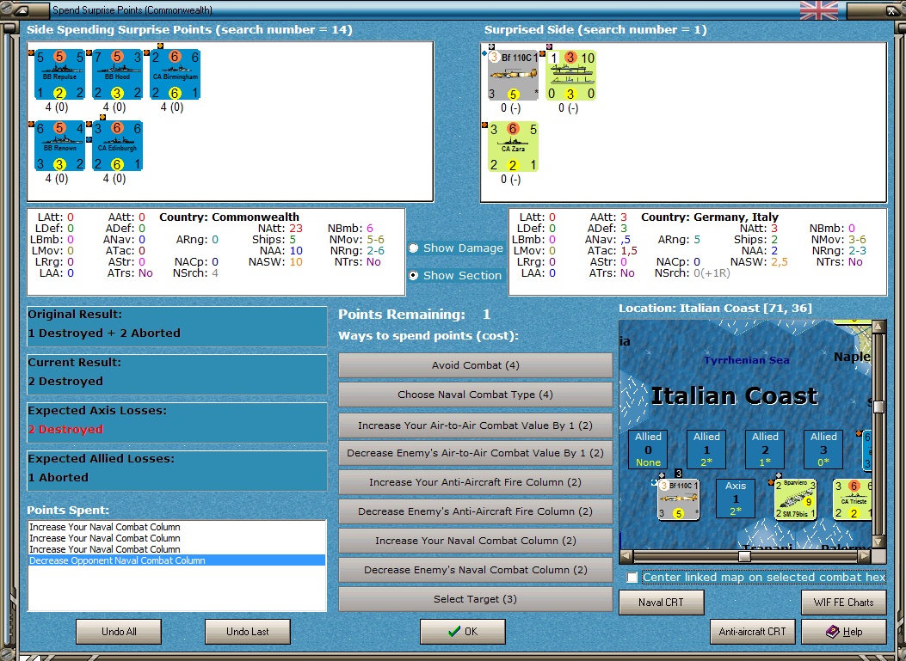Viewport: 906px width, 661px height.
Task: Click Decrease Enemy's Anti-Aircraft Fire Column
Action: [x=476, y=511]
